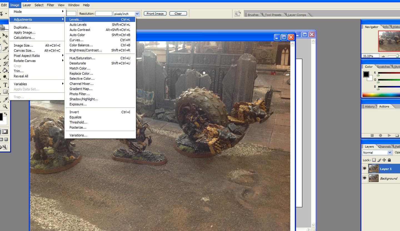Click the Clear button
This screenshot has width=400, height=231.
click(x=178, y=13)
